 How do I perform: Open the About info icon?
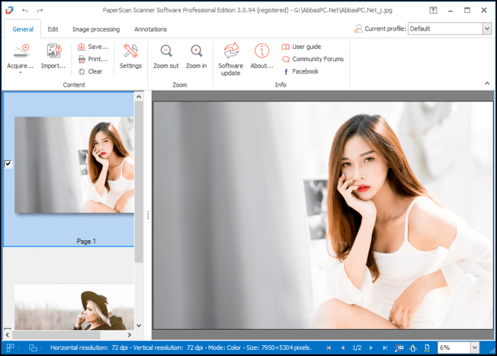click(262, 53)
